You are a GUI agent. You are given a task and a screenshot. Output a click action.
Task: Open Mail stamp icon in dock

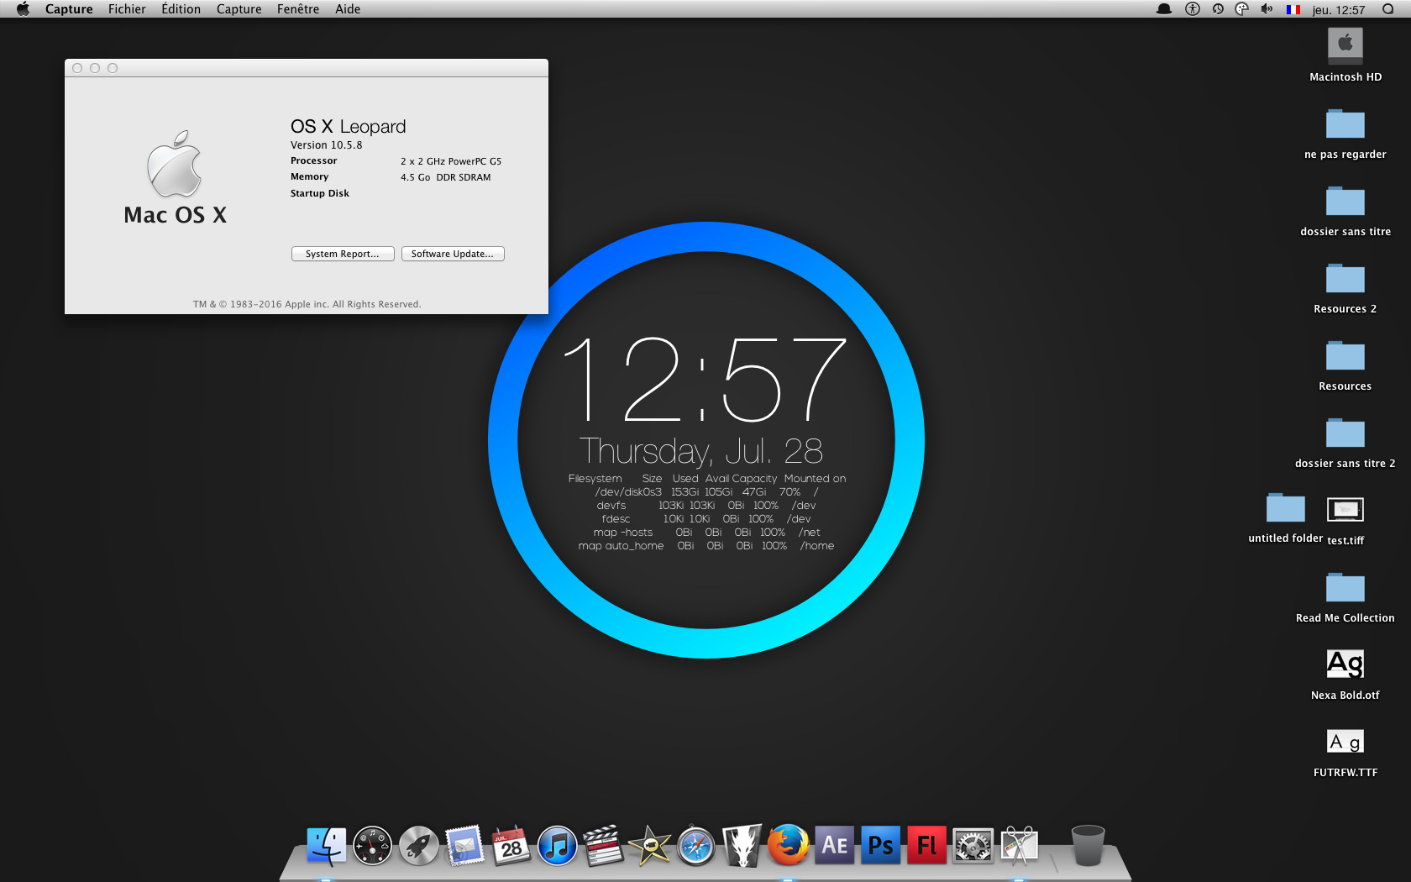pyautogui.click(x=464, y=846)
